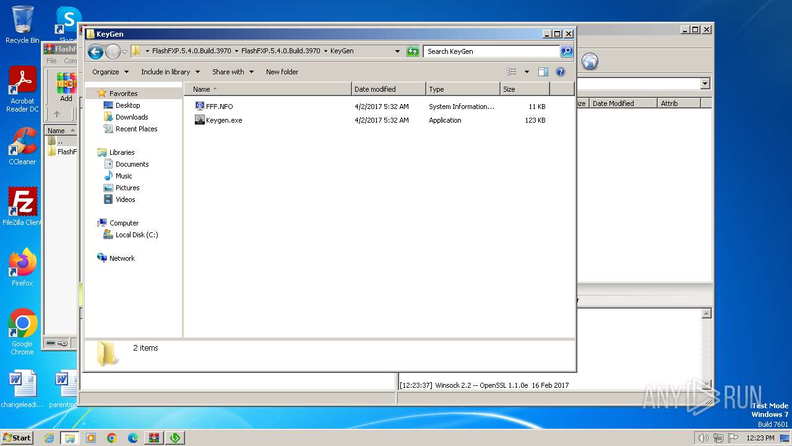792x446 pixels.
Task: Select Desktop in Favorites
Action: click(127, 105)
